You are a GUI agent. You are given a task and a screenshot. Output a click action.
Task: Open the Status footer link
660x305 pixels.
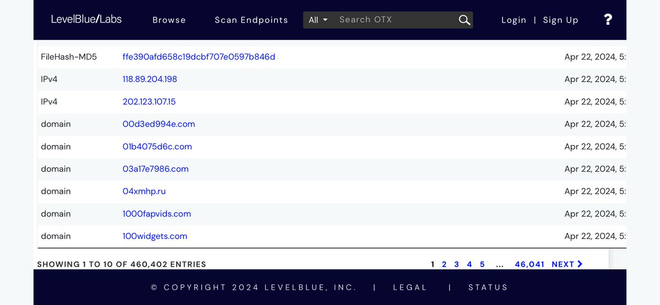pyautogui.click(x=488, y=287)
